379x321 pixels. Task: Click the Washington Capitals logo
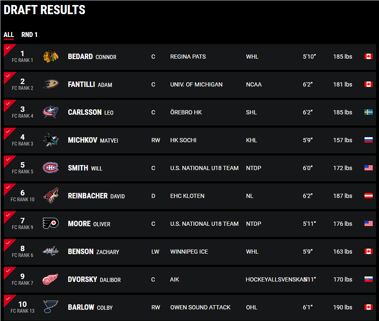51,252
